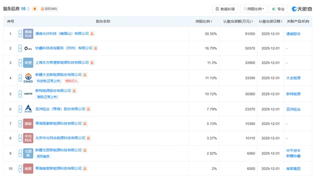Viewport: 316px width, 178px height.
Task: Sort by 认缴出资额(万元) column
Action: tap(237, 21)
